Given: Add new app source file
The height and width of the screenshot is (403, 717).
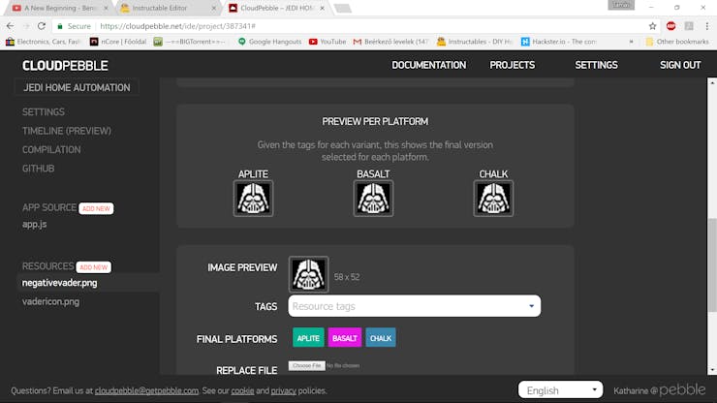Looking at the screenshot, I should pos(96,208).
